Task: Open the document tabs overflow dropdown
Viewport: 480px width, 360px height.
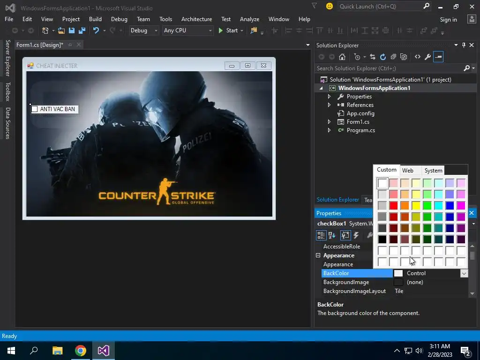Action: tap(307, 45)
